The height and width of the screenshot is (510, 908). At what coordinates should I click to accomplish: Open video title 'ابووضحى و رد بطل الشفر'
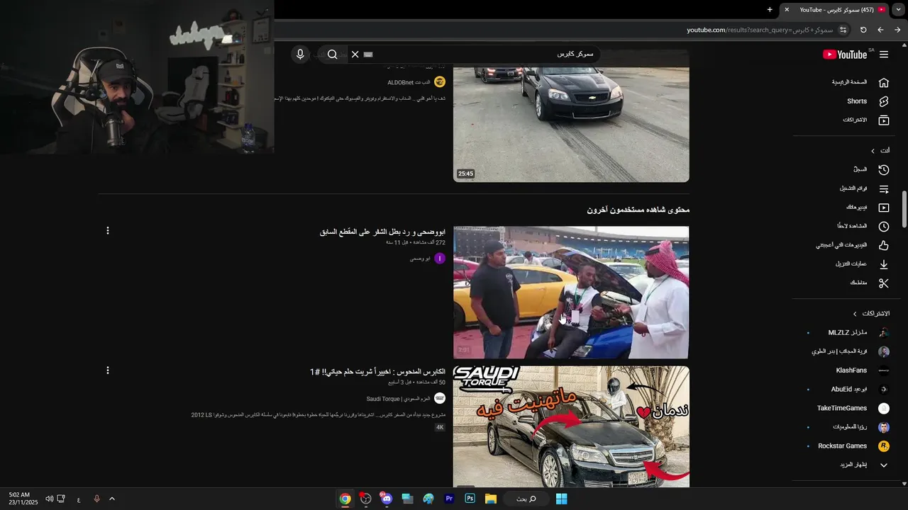[382, 232]
